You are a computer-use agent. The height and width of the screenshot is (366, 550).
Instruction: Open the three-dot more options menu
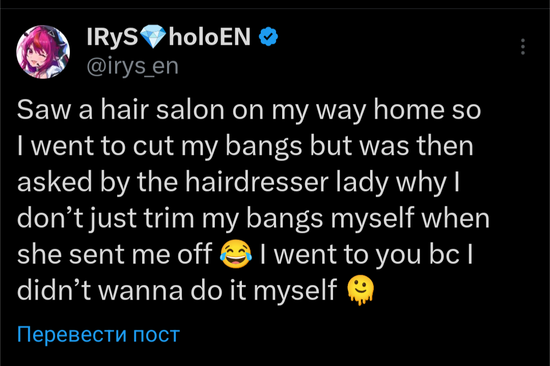coord(522,46)
